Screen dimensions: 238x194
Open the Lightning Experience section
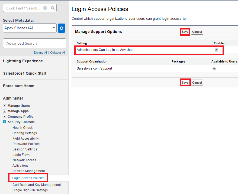23,61
